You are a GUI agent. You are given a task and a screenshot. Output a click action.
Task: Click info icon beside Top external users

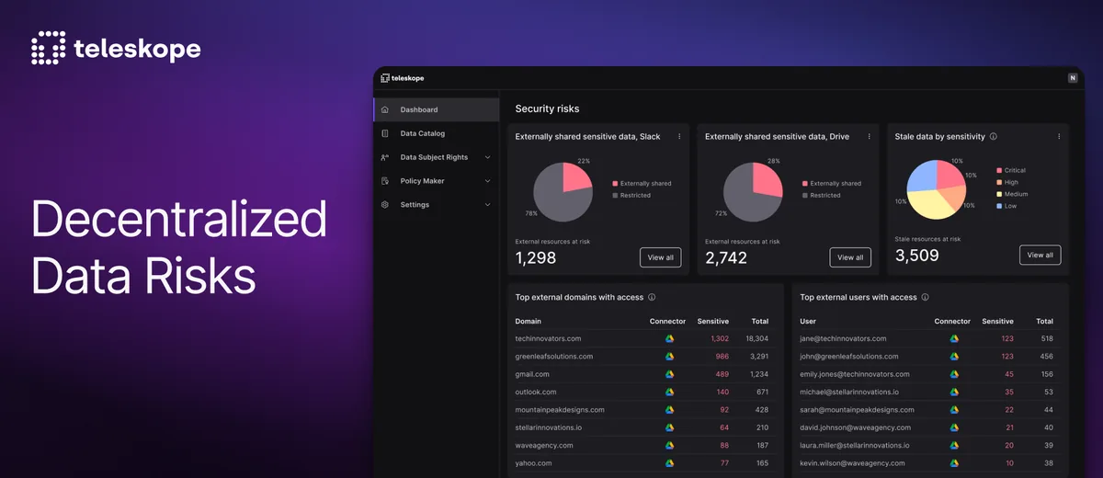pyautogui.click(x=925, y=297)
